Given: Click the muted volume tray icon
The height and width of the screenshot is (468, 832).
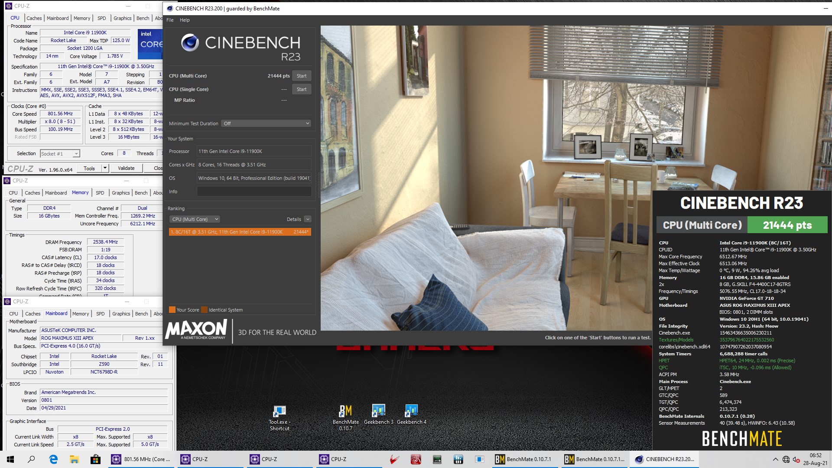Looking at the screenshot, I should [x=796, y=459].
